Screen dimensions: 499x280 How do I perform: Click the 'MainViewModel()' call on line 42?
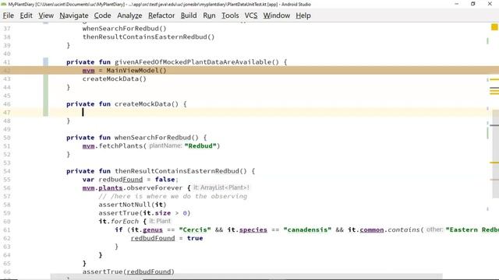tap(136, 71)
